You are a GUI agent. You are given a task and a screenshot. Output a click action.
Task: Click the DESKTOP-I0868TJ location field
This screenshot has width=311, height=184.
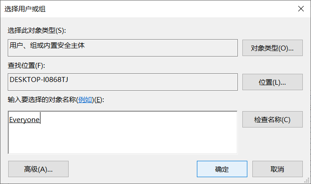point(123,82)
